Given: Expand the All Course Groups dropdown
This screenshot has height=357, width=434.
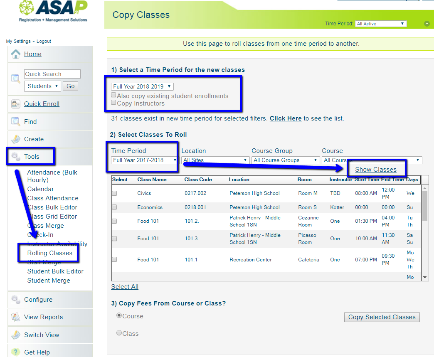Looking at the screenshot, I should pos(285,160).
